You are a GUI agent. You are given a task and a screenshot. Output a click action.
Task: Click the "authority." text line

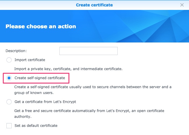point(23,117)
